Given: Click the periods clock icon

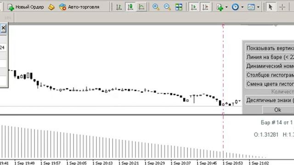Looking at the screenshot, I should point(235,7).
